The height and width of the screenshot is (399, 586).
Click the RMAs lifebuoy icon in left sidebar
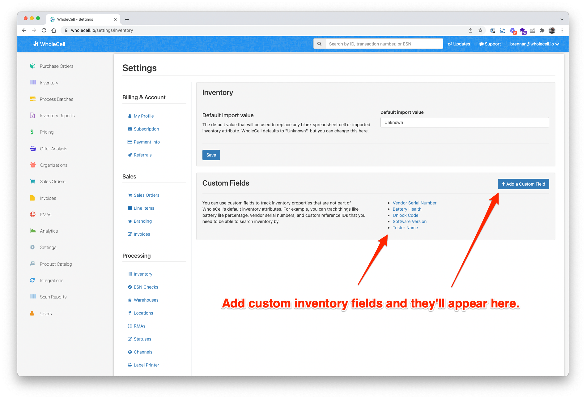32,214
